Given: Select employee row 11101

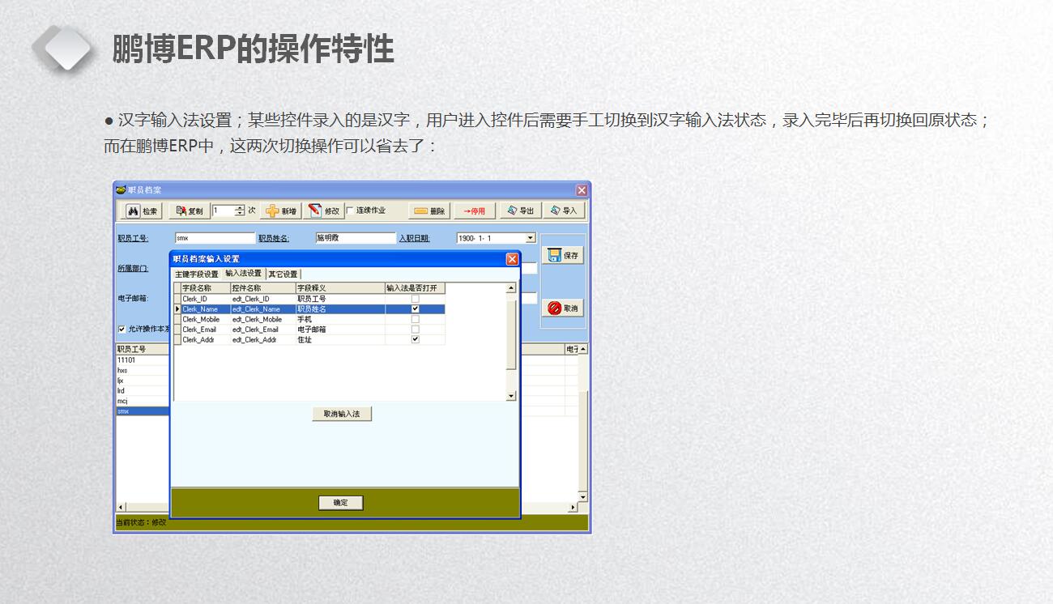Looking at the screenshot, I should pos(143,360).
